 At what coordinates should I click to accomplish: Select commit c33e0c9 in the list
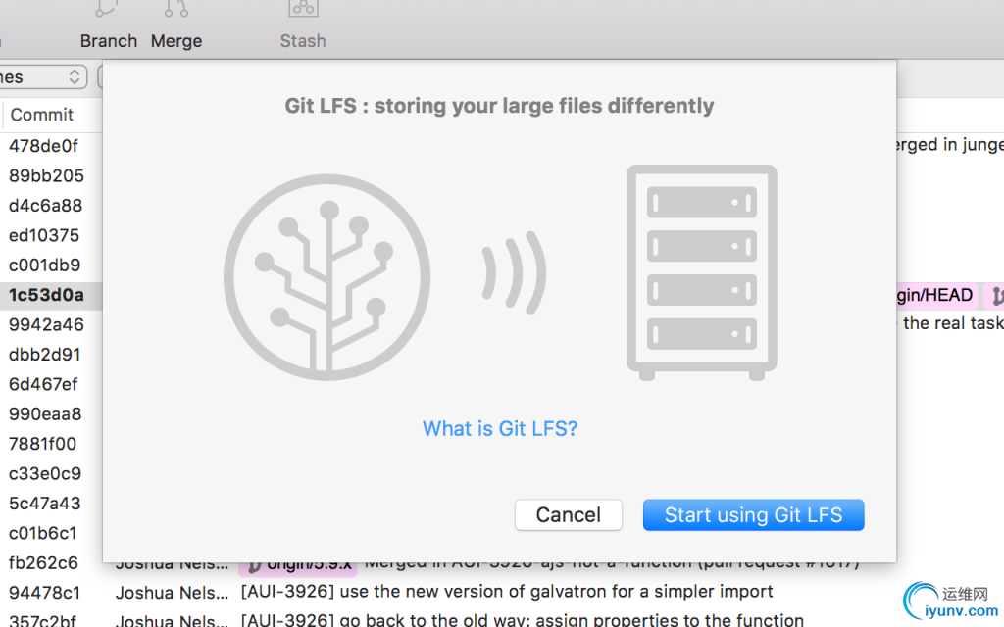[x=45, y=473]
